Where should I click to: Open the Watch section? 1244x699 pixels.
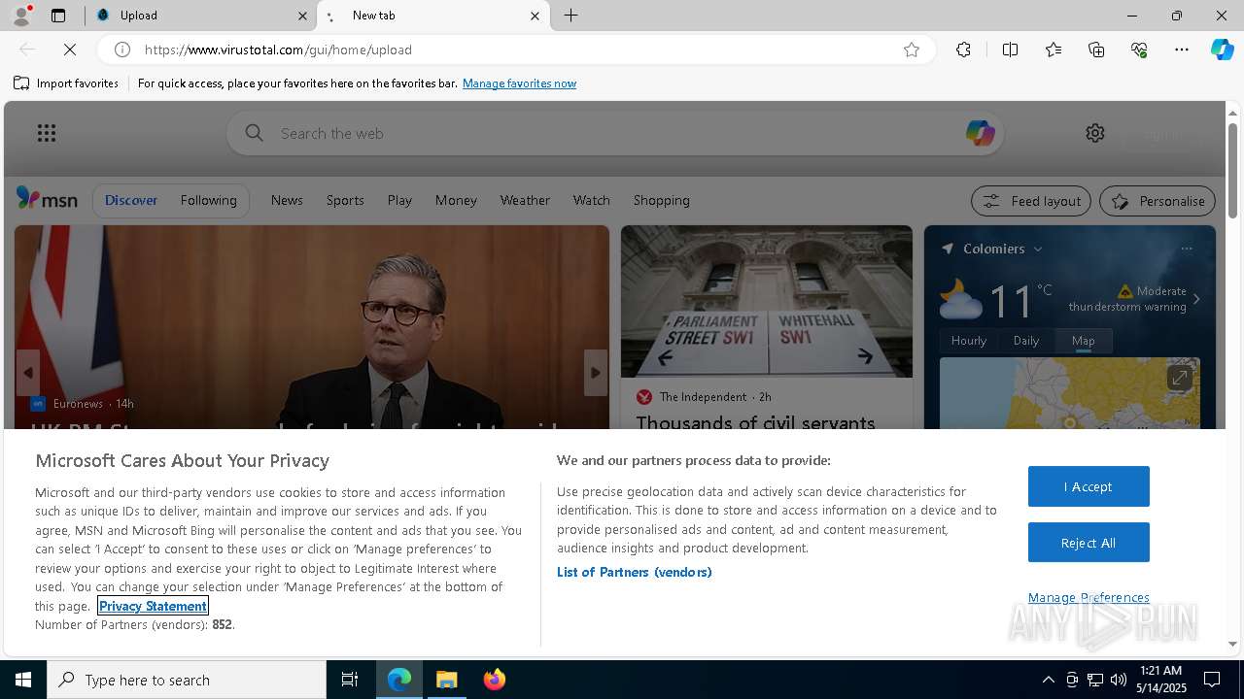point(591,200)
